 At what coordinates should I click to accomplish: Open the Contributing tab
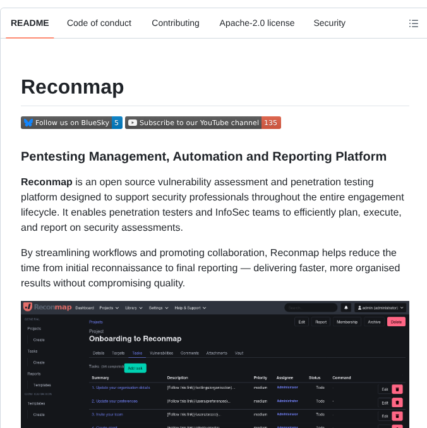tap(176, 23)
